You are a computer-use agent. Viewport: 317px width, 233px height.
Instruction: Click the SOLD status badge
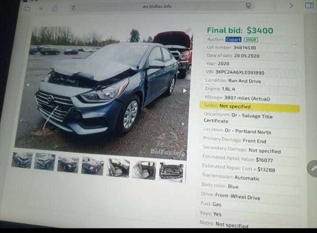(251, 40)
